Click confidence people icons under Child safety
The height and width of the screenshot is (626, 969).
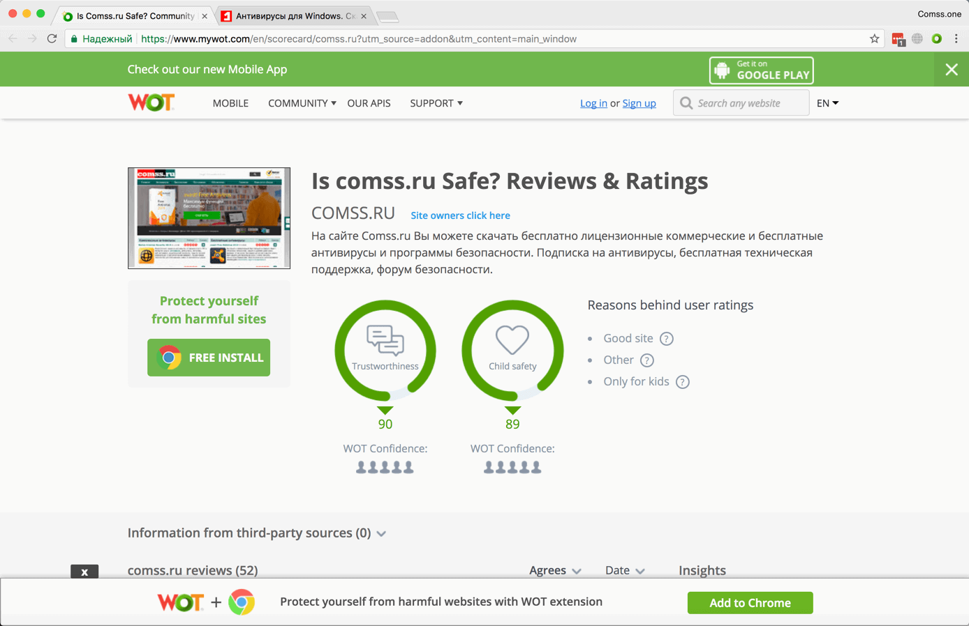coord(512,467)
